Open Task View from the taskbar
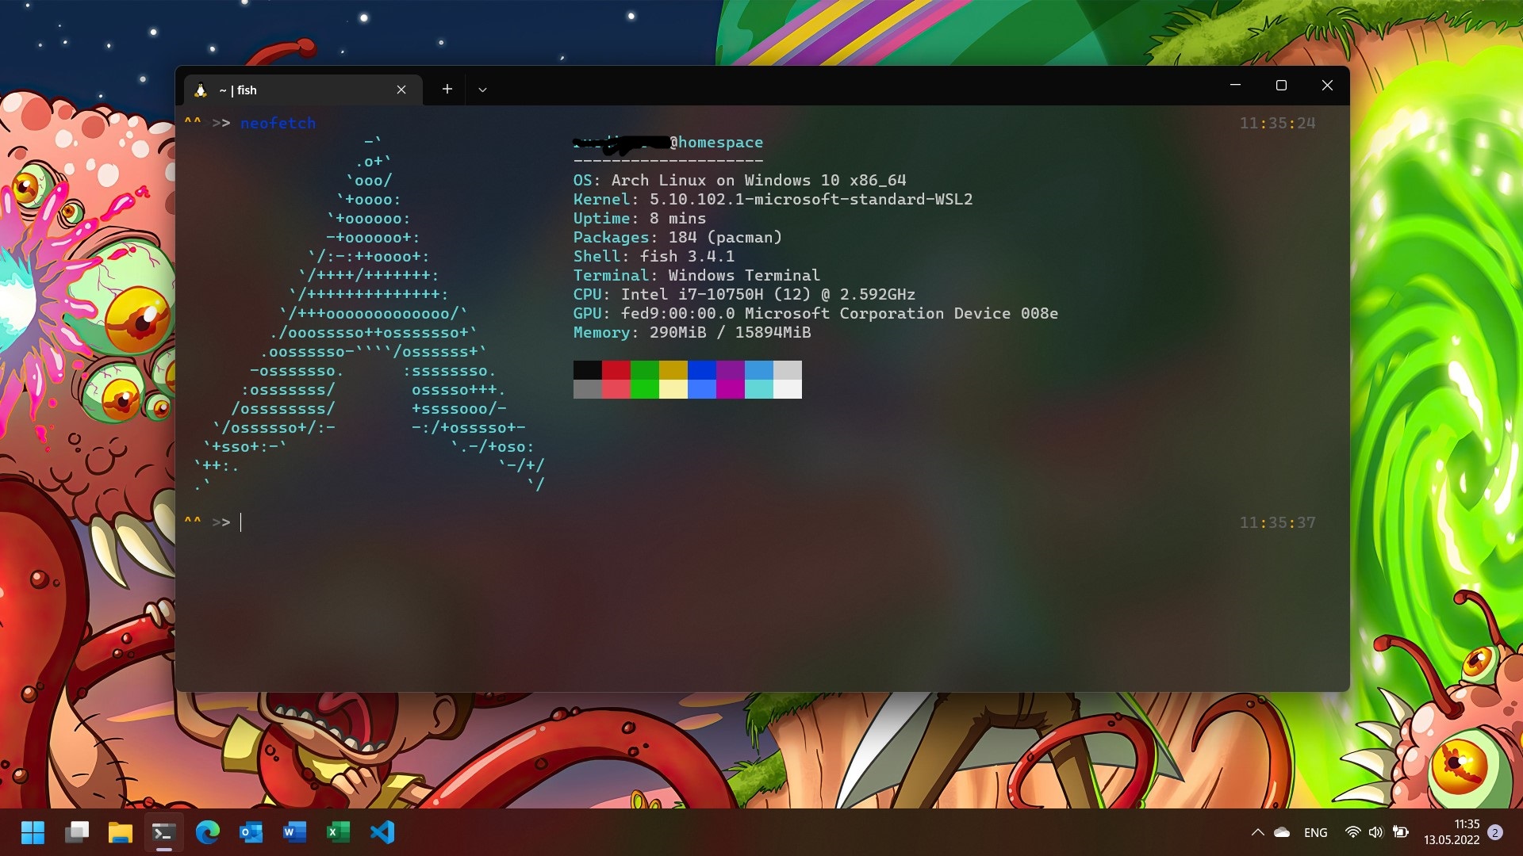This screenshot has height=856, width=1523. coord(77,832)
